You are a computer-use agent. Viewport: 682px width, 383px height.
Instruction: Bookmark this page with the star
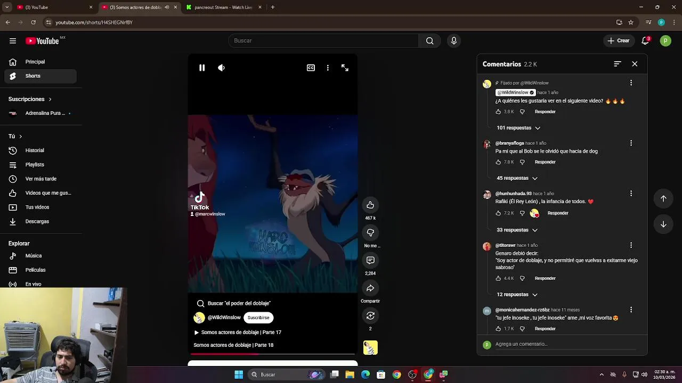point(631,22)
